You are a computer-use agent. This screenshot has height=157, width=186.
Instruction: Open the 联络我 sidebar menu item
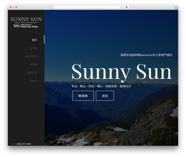(x=33, y=81)
